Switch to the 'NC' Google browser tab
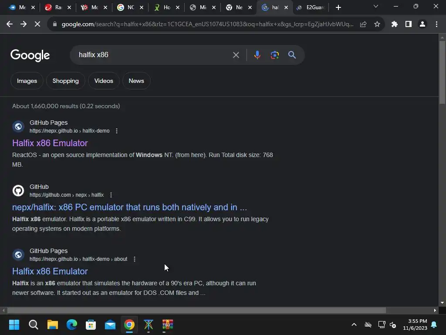The width and height of the screenshot is (446, 335). [x=127, y=7]
